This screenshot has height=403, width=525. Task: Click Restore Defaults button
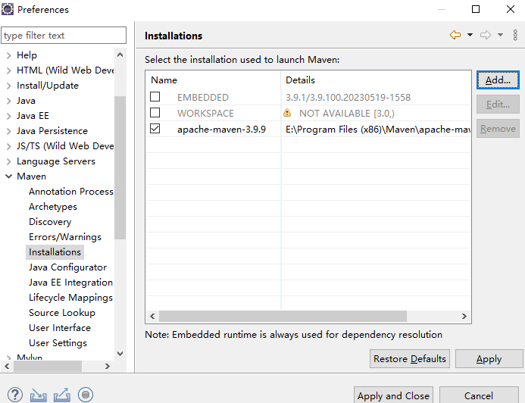point(410,359)
